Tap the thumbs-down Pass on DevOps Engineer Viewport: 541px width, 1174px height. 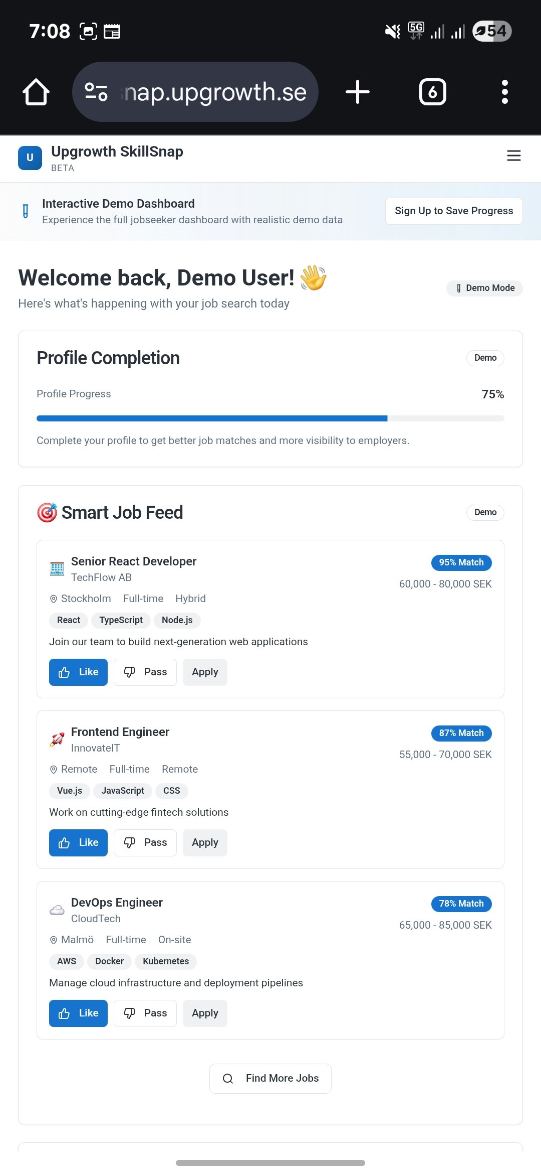[x=145, y=1013]
